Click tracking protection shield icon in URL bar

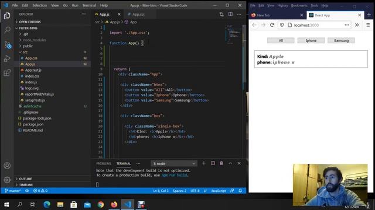282,25
